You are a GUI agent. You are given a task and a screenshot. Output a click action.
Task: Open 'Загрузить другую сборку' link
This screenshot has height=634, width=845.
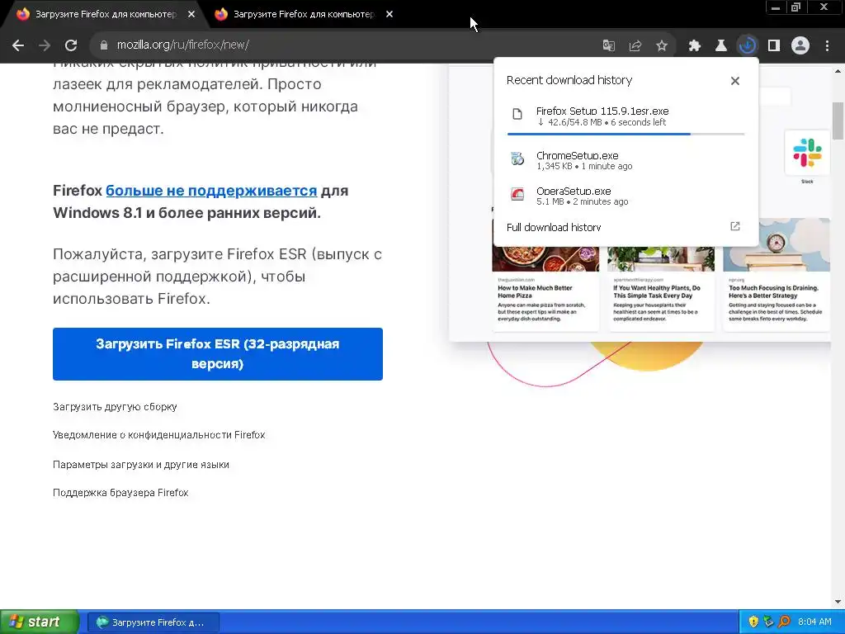click(115, 407)
